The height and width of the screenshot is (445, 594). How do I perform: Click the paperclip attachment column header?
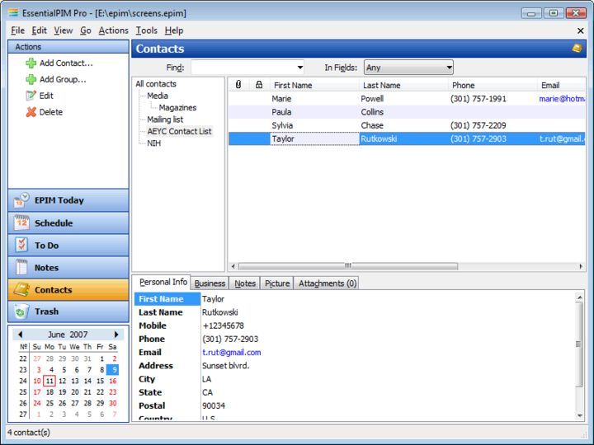coord(238,85)
